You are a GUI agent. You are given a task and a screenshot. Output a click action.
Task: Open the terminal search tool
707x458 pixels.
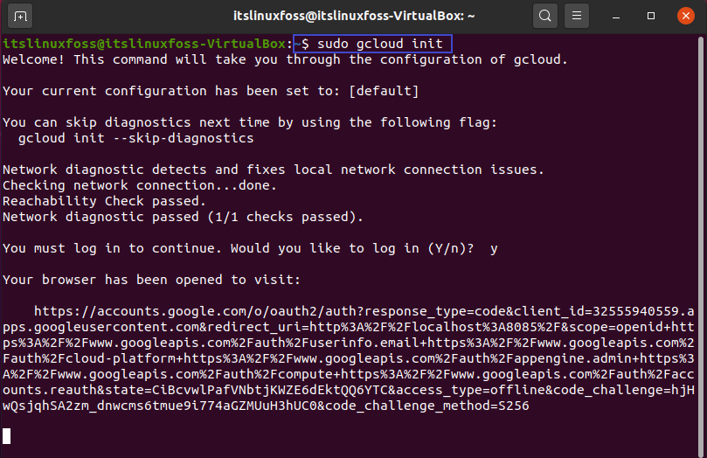click(x=544, y=17)
